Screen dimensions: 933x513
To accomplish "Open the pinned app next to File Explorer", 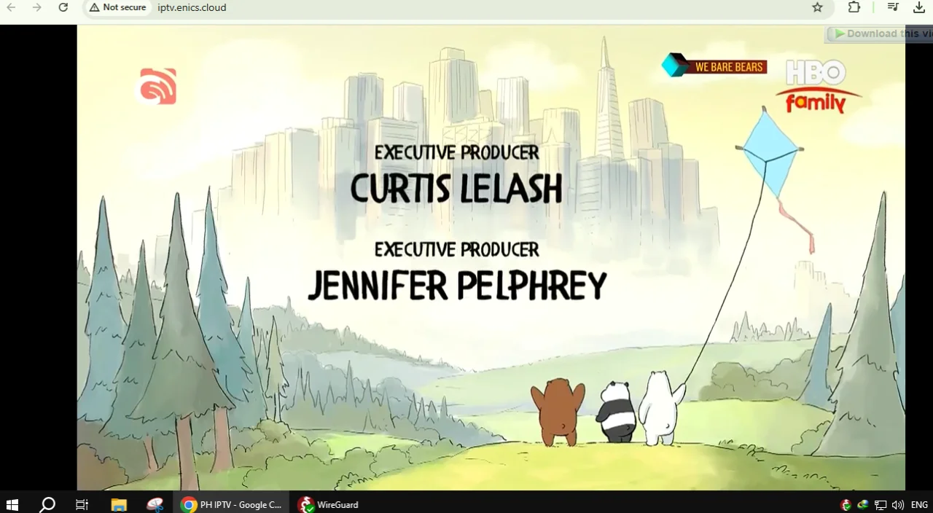I will tap(155, 504).
